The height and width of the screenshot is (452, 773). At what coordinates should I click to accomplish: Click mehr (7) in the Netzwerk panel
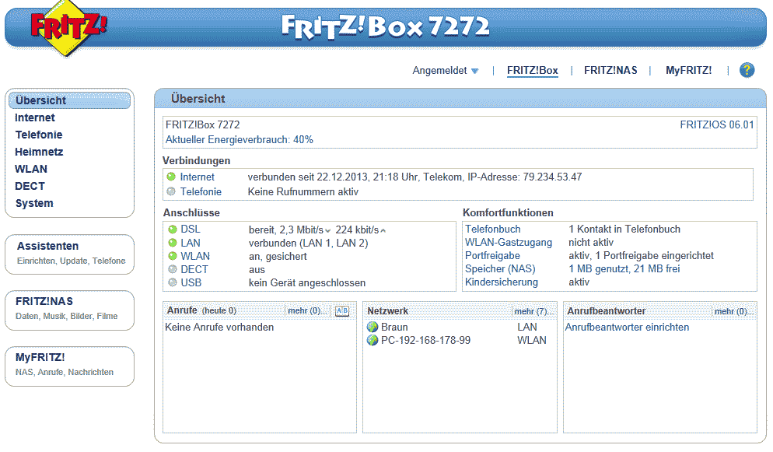pos(533,311)
